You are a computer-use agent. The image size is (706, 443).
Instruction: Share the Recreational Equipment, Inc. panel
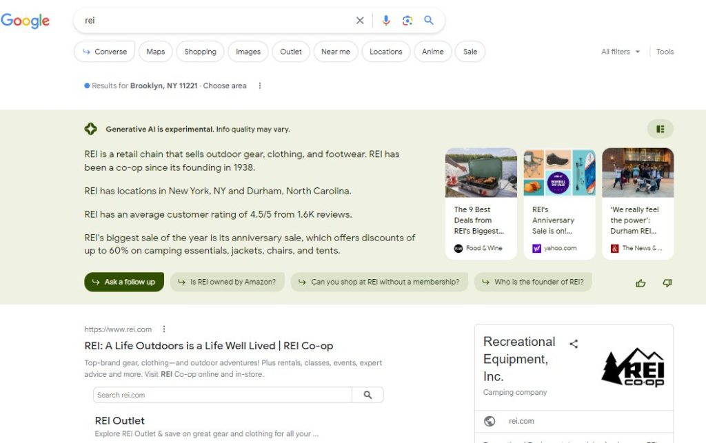(574, 344)
